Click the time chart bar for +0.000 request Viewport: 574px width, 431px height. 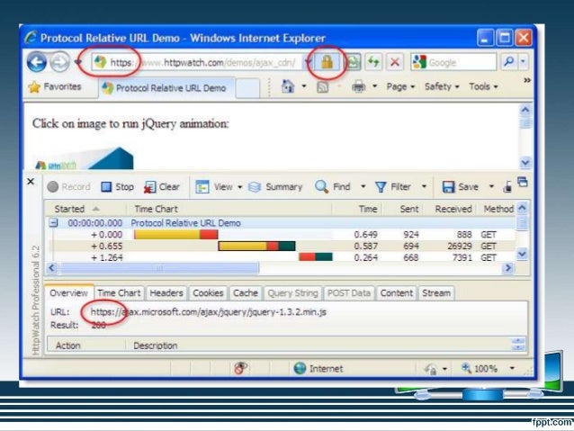[x=176, y=234]
